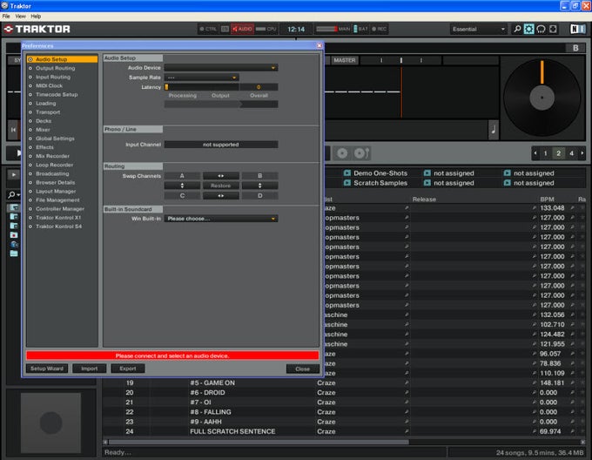Close the Preferences dialog with X

point(320,45)
